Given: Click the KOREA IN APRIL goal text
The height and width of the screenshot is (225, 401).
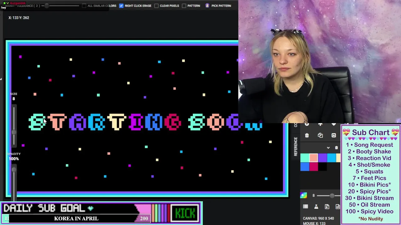Looking at the screenshot, I should (76, 218).
